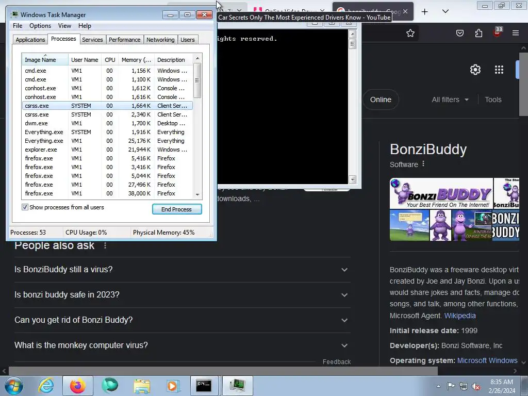This screenshot has width=528, height=396.
Task: Open the Google apps grid
Action: pyautogui.click(x=499, y=70)
